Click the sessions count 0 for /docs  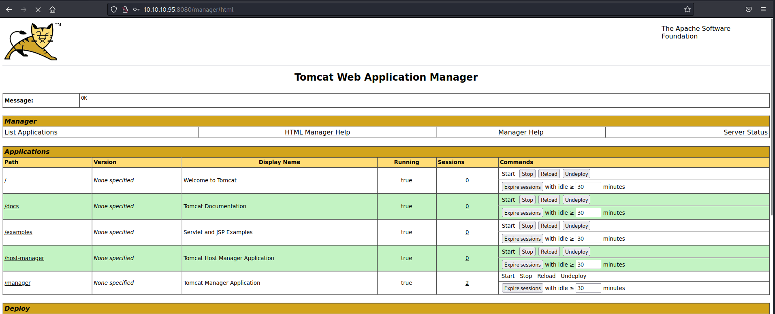(x=467, y=206)
